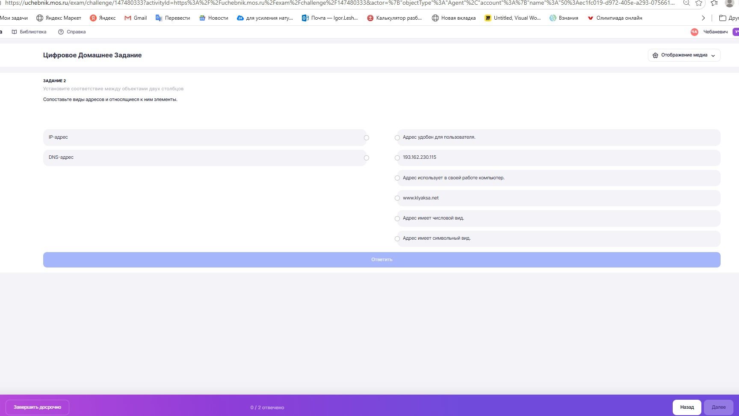Screen dimensions: 739x416
Task: Select the connector circle for DNS-адрес
Action: click(367, 158)
